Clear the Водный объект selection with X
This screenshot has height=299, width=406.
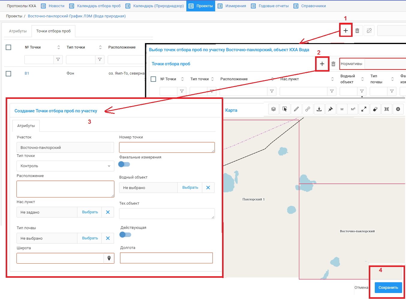click(208, 188)
